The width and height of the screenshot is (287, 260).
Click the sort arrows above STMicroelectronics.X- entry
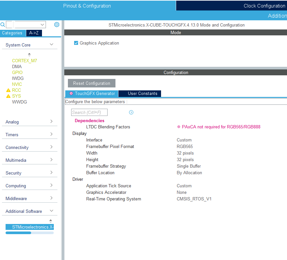(51, 221)
